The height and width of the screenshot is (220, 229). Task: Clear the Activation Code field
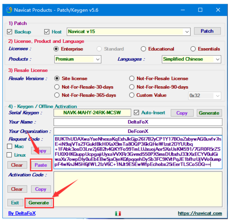coord(17,189)
